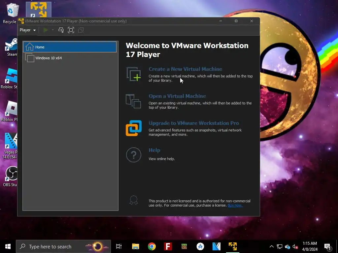Expand the power options arrow beside play
This screenshot has width=338, height=253.
coord(52,30)
